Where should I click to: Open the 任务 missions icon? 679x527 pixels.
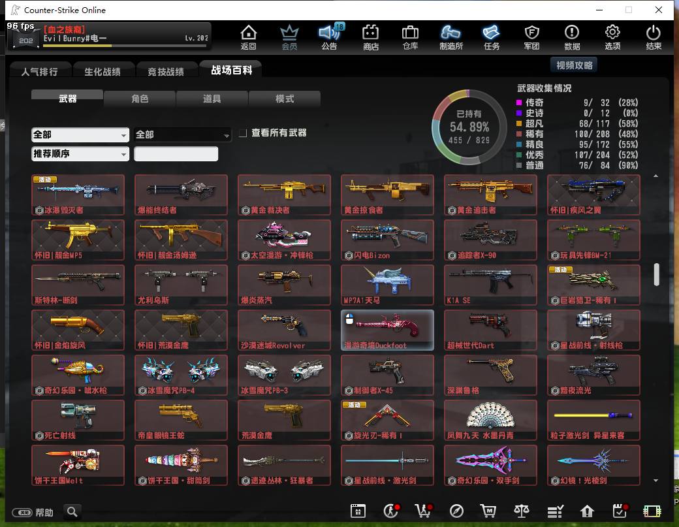coord(492,37)
